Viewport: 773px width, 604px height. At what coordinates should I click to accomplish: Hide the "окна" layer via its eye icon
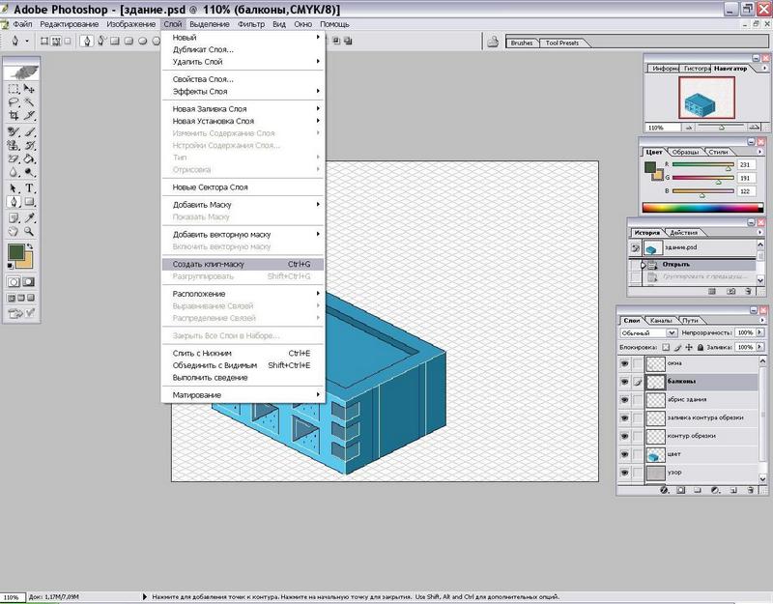pyautogui.click(x=624, y=363)
